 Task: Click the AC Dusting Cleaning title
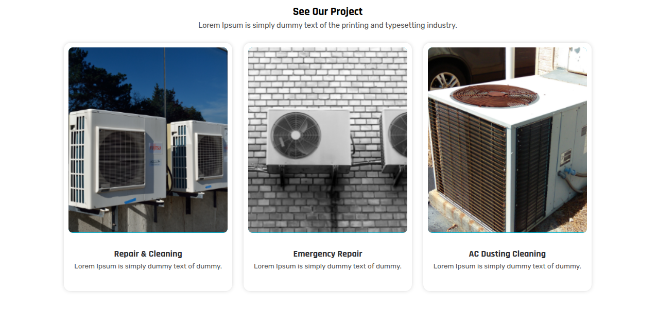507,254
